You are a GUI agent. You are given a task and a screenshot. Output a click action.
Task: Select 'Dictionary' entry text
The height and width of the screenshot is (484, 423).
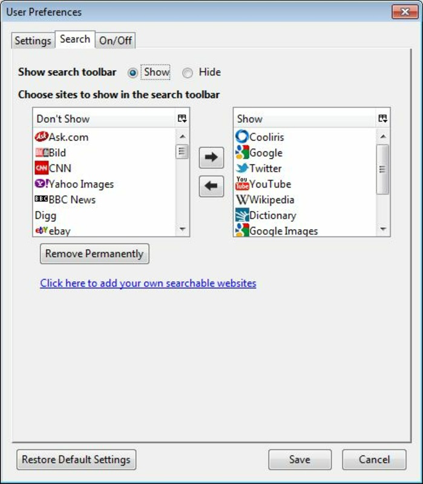coord(273,215)
